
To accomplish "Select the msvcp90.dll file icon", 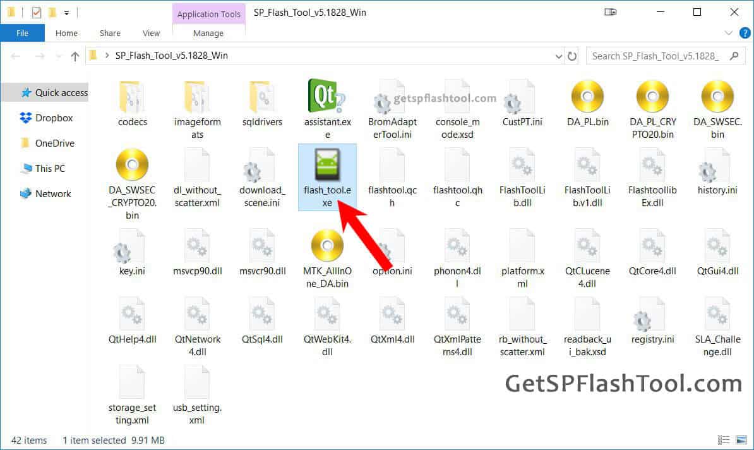I will (x=197, y=246).
